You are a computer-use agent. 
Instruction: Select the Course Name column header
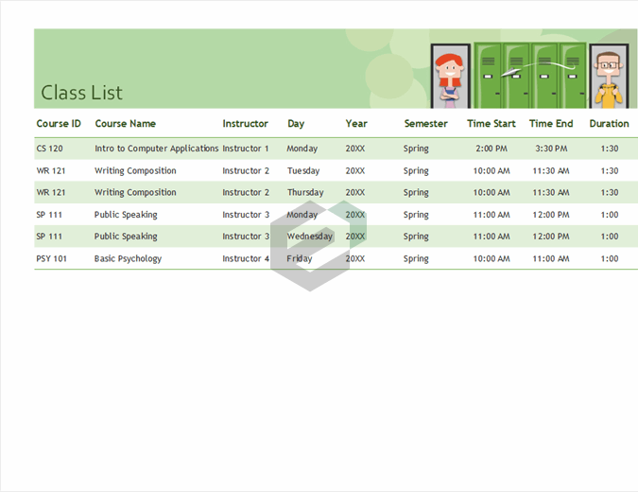126,124
